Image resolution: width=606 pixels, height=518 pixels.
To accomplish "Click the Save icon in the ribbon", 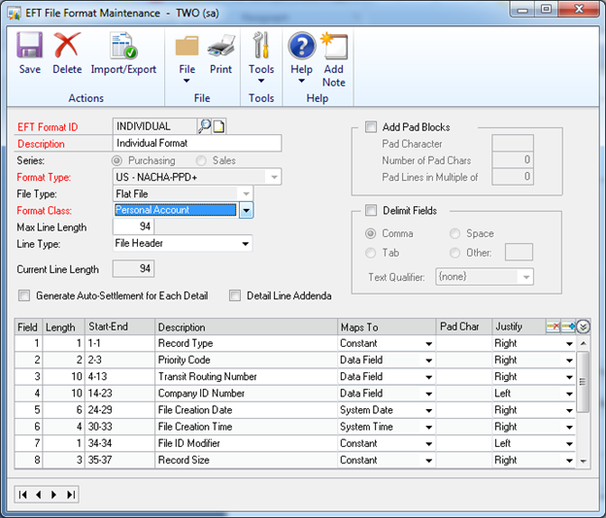I will coord(29,52).
